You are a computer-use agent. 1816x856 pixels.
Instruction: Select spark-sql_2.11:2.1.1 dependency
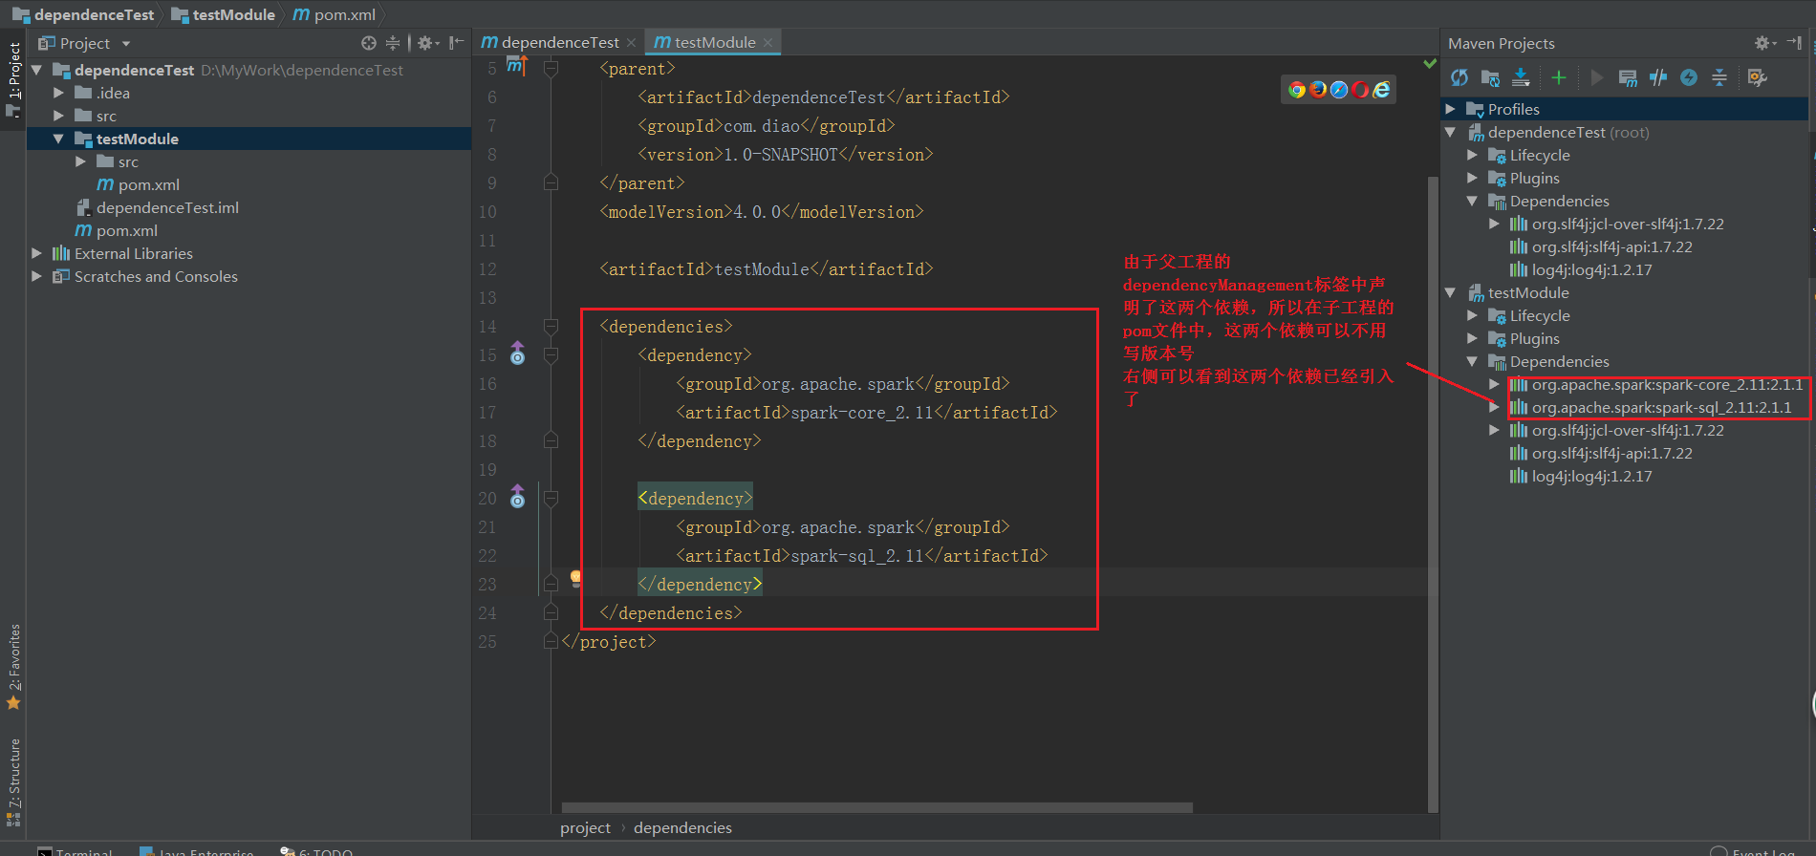[x=1651, y=407]
